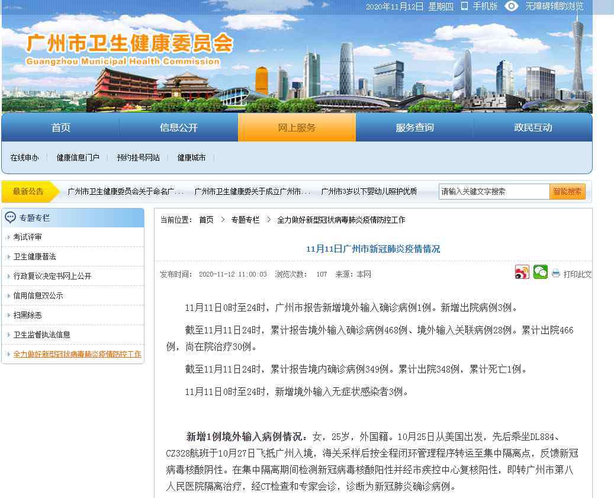This screenshot has width=614, height=498.
Task: Open the 首页 navigation tab
Action: coord(60,128)
